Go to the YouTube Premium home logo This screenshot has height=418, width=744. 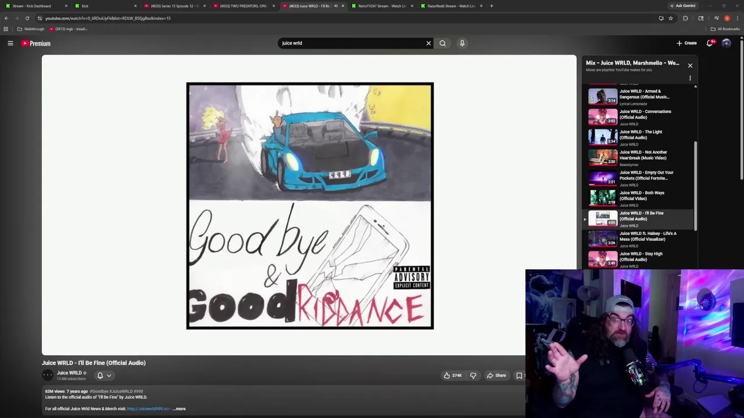[x=36, y=43]
